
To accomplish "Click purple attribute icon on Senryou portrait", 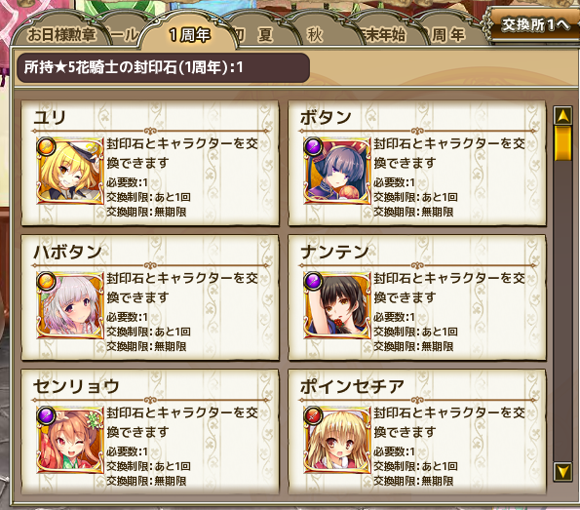I will pyautogui.click(x=46, y=416).
